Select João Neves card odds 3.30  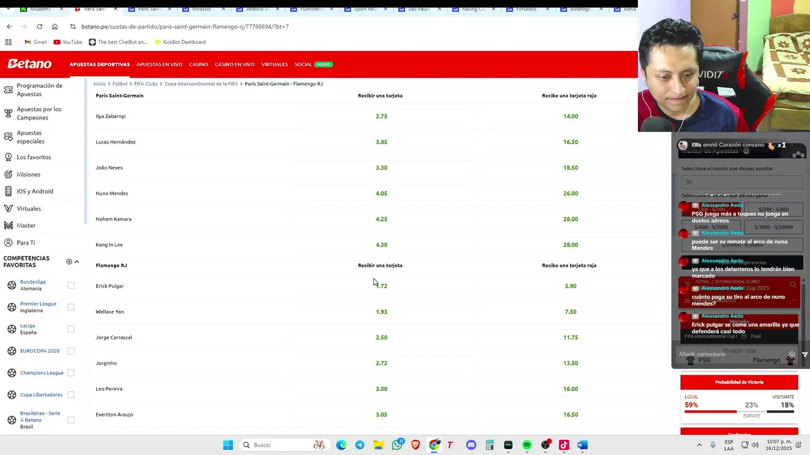pos(381,167)
